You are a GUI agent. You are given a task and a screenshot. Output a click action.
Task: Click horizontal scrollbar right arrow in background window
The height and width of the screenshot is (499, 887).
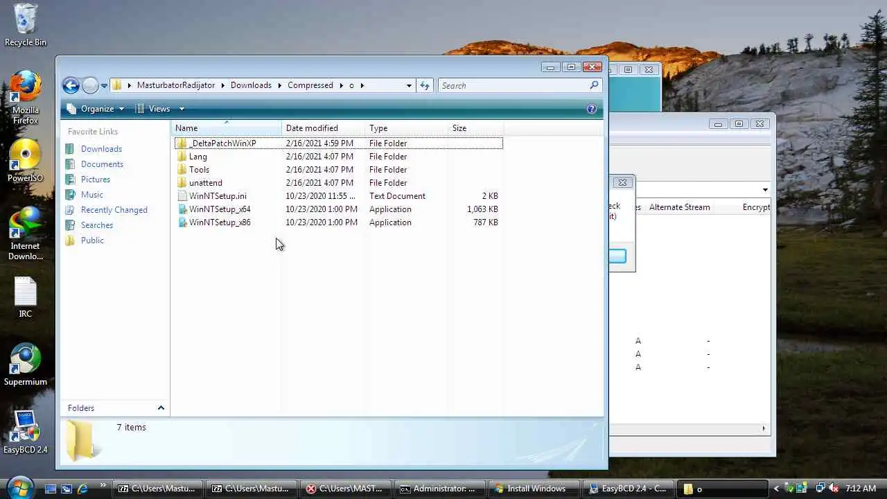(x=764, y=428)
